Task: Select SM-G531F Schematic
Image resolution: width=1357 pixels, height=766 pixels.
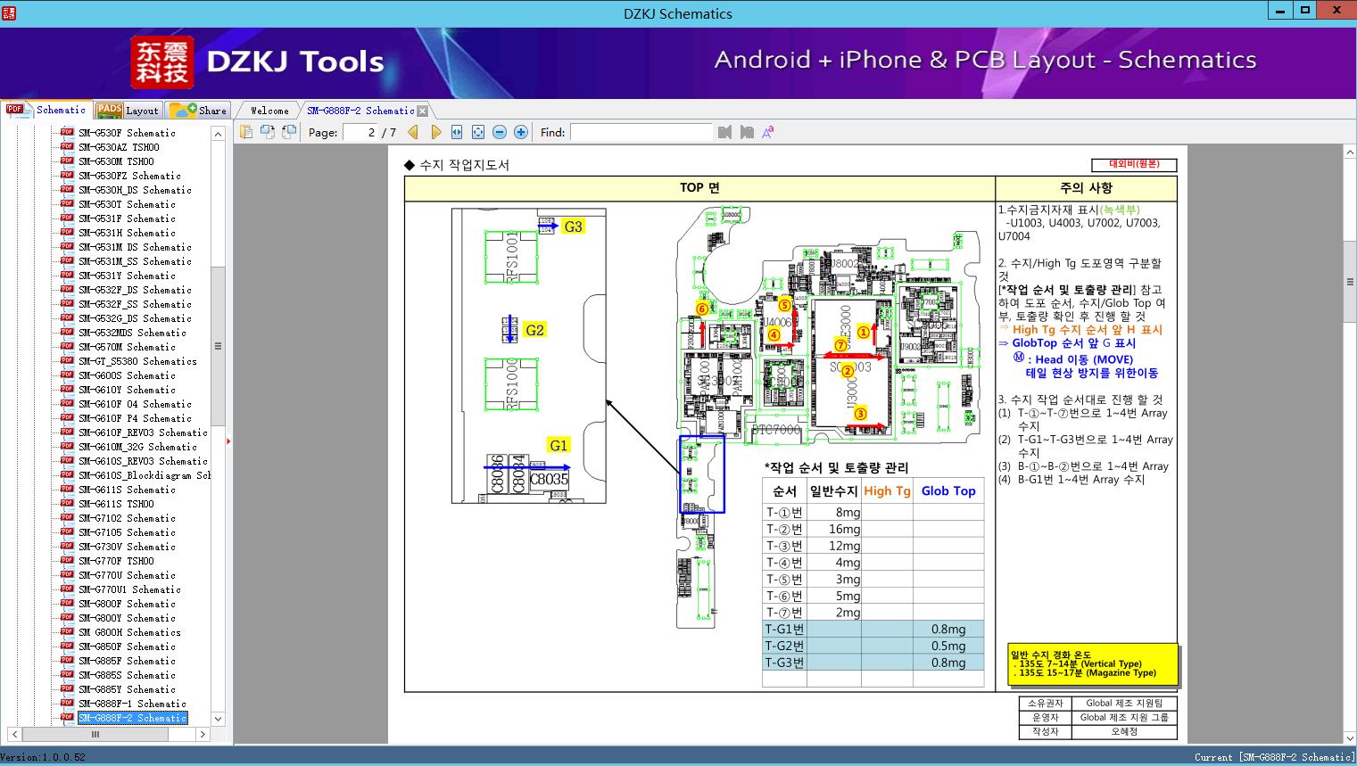Action: [127, 218]
